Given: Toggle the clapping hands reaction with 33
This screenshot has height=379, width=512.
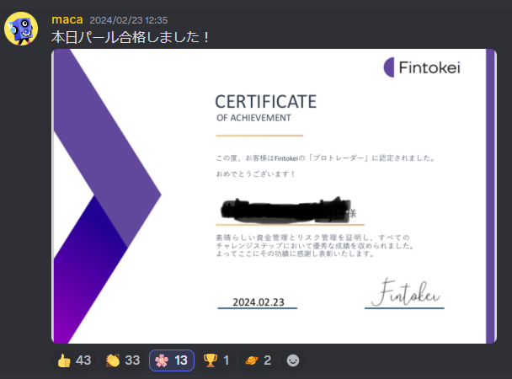Looking at the screenshot, I should point(123,360).
